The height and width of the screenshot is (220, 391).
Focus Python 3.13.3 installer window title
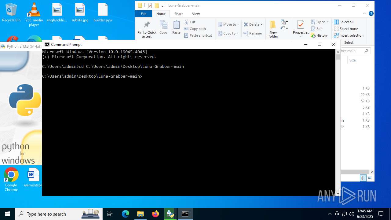(x=24, y=46)
